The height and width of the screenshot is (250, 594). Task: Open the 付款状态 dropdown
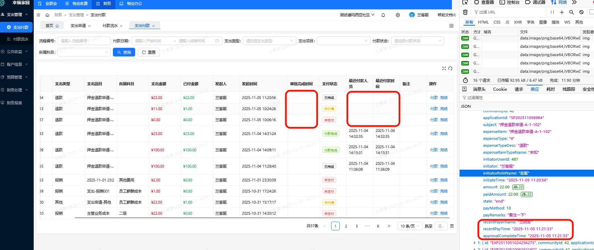418,41
